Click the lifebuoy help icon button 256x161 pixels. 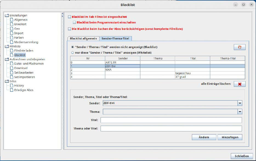coord(240,47)
